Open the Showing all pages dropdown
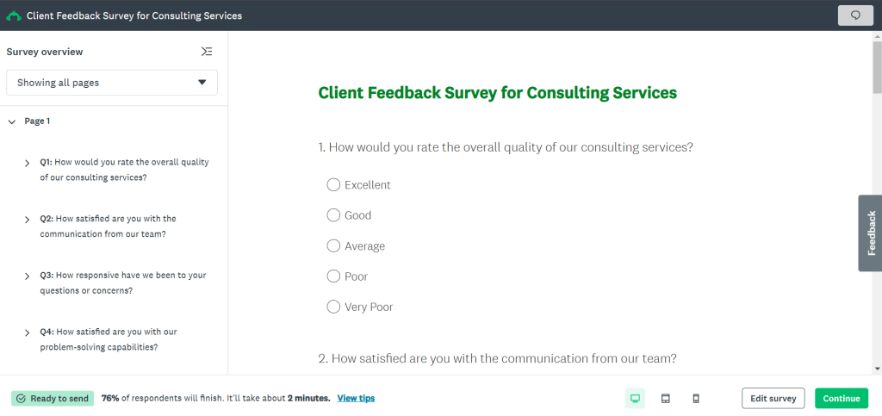The width and height of the screenshot is (882, 416). [112, 83]
